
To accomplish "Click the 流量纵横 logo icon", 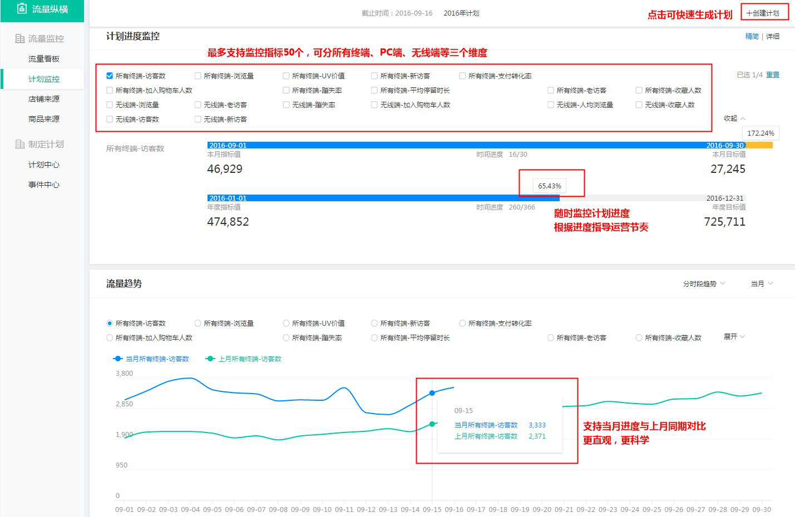I will pyautogui.click(x=22, y=8).
